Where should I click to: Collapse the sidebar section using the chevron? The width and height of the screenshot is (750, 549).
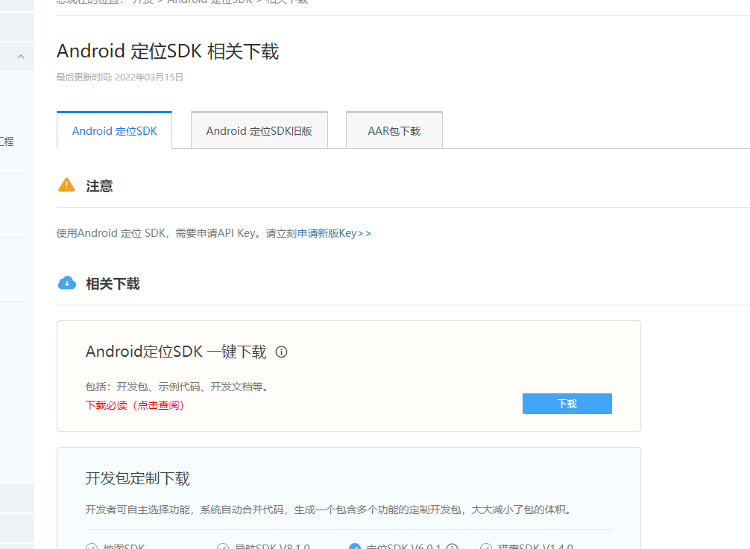(x=21, y=57)
